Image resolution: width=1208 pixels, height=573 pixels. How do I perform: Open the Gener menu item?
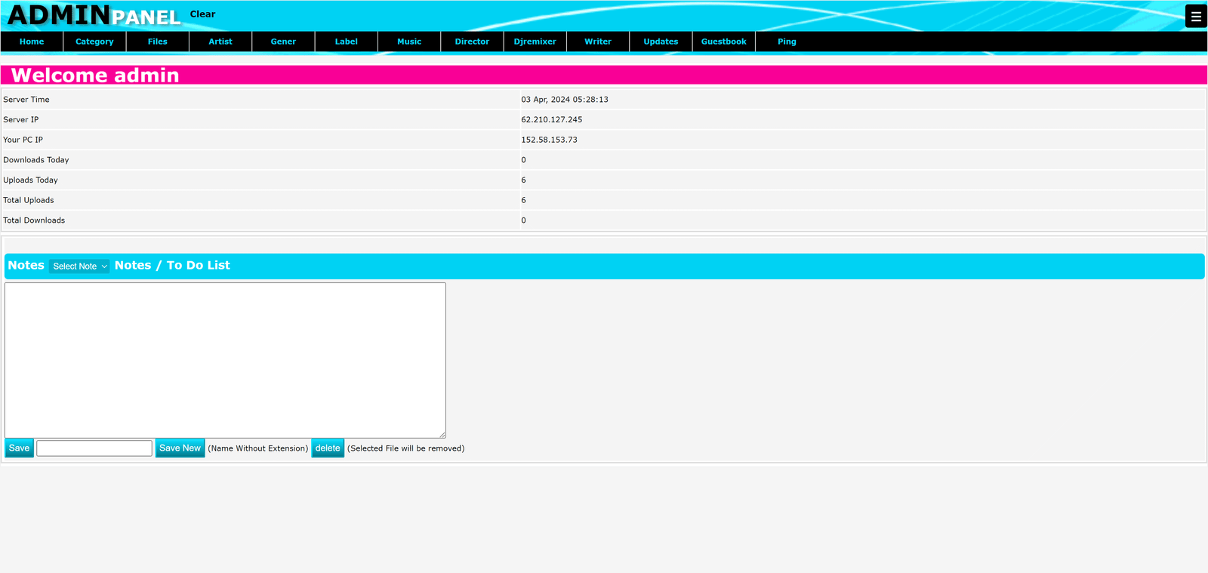[283, 42]
